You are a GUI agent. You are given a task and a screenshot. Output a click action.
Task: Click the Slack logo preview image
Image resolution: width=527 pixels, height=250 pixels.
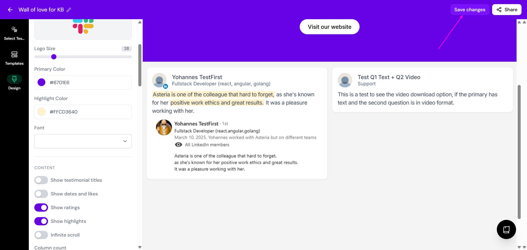[x=83, y=26]
